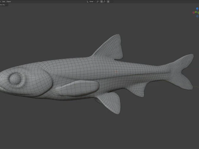Open the Add menu in header

pyautogui.click(x=4, y=2)
